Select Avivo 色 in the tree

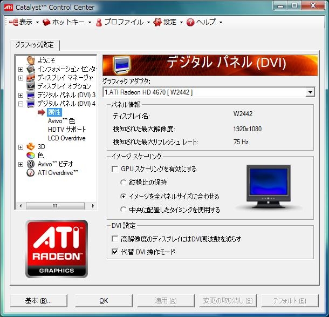click(61, 121)
